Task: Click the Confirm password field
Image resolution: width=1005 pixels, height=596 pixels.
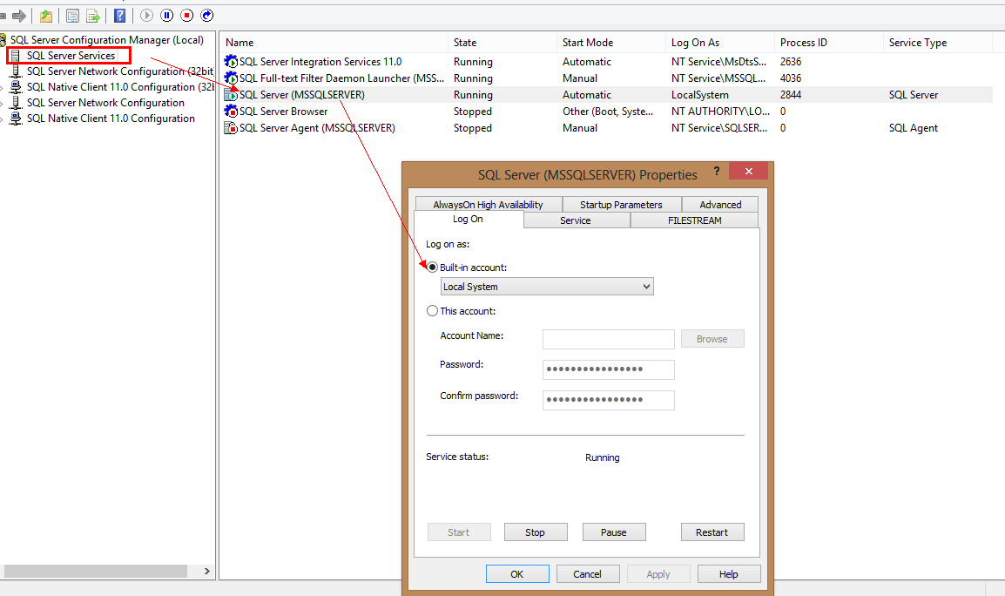Action: (608, 400)
